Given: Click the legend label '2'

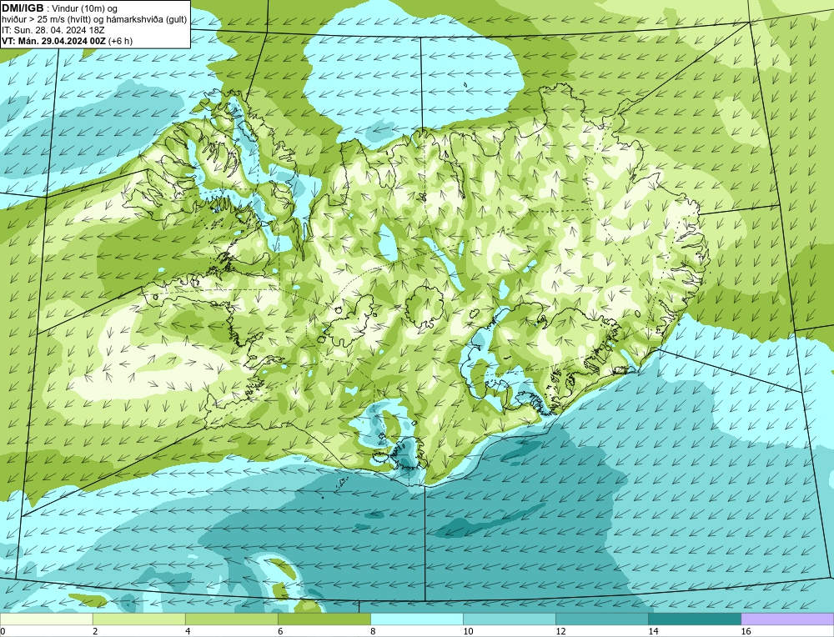Looking at the screenshot, I should coord(95,631).
